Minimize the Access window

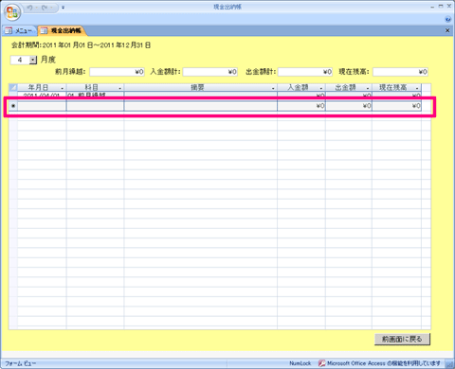[x=432, y=7]
